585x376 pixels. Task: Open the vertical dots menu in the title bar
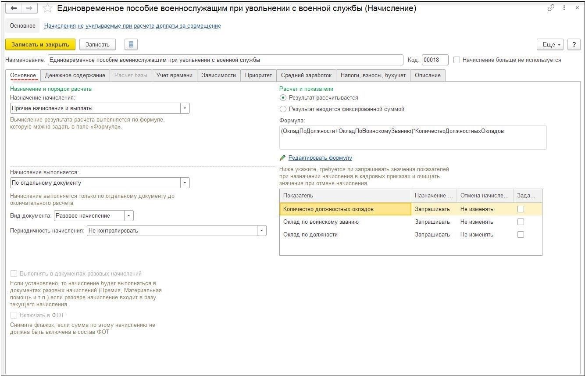coord(564,8)
